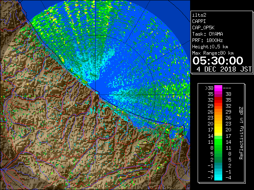The height and width of the screenshot is (190, 254).
Task: Click the 'Max Range:80 km' line
Action: 213,53
